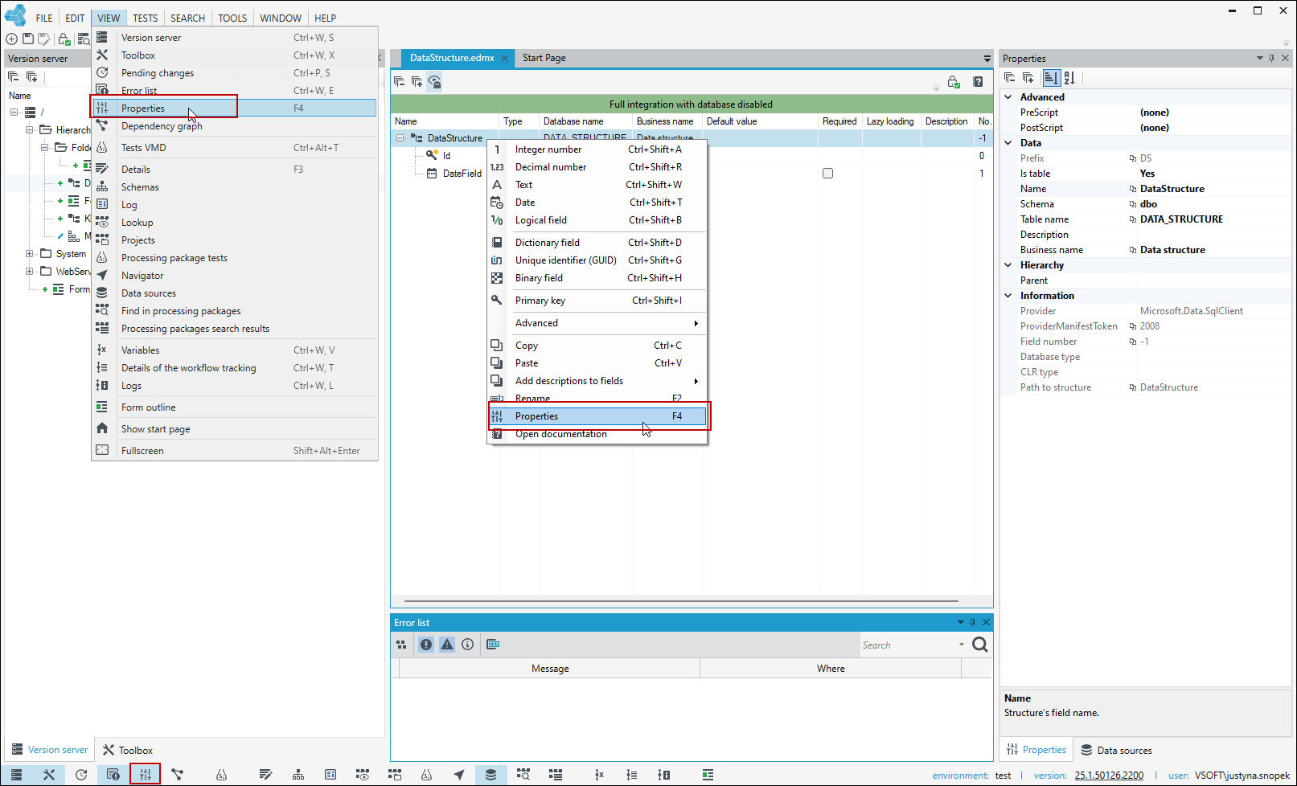The width and height of the screenshot is (1297, 786).
Task: Click the Schemas hierarchy icon in bottom toolbar
Action: [x=298, y=775]
